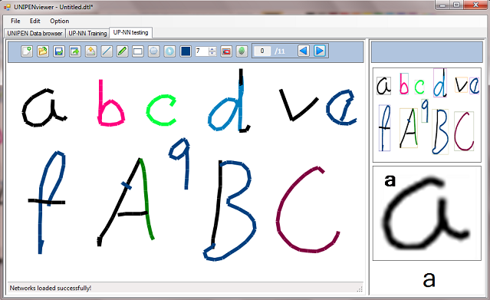Create a new document with the toolbar icon

click(27, 51)
